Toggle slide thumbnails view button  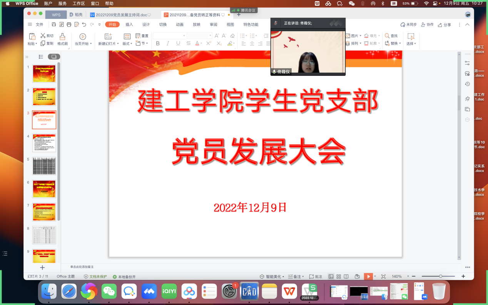(54, 57)
